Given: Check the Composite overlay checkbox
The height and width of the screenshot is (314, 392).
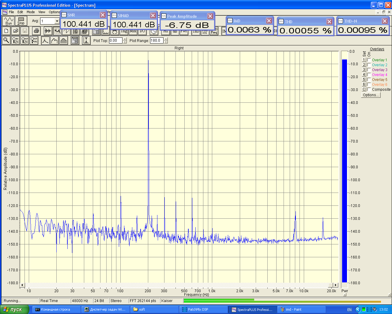Looking at the screenshot, I should click(369, 90).
